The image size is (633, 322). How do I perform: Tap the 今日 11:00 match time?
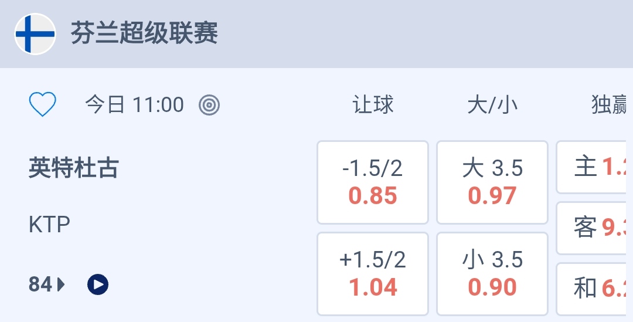point(134,105)
